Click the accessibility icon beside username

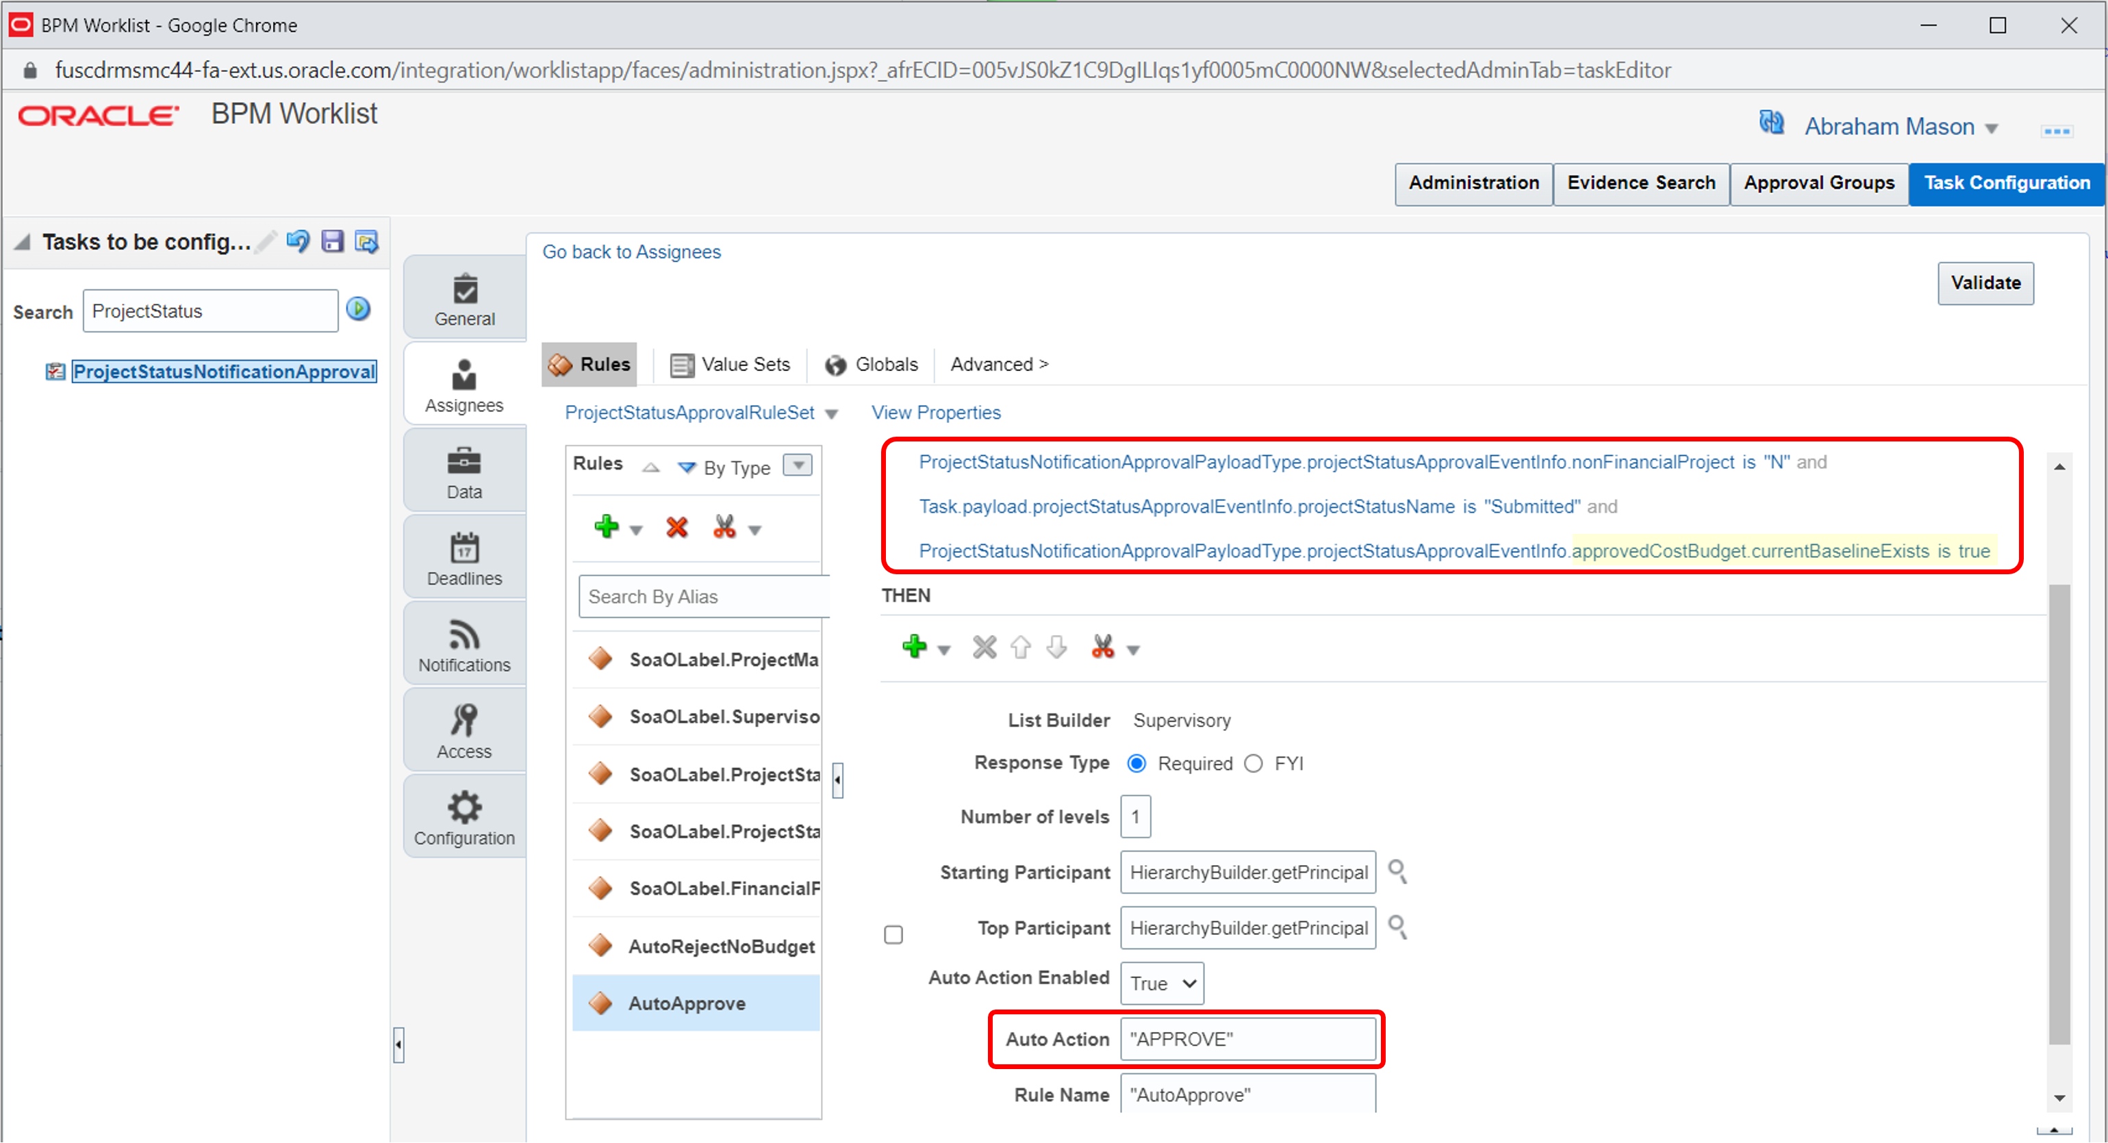coord(1772,124)
